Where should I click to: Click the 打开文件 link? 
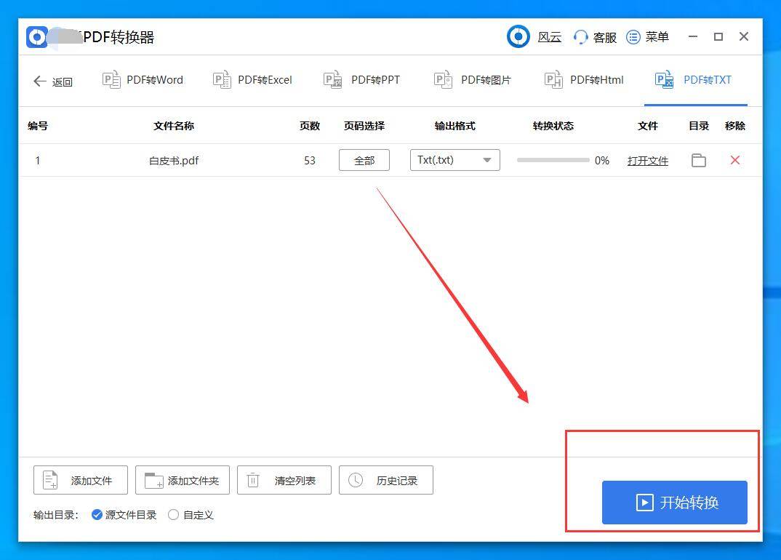[647, 161]
